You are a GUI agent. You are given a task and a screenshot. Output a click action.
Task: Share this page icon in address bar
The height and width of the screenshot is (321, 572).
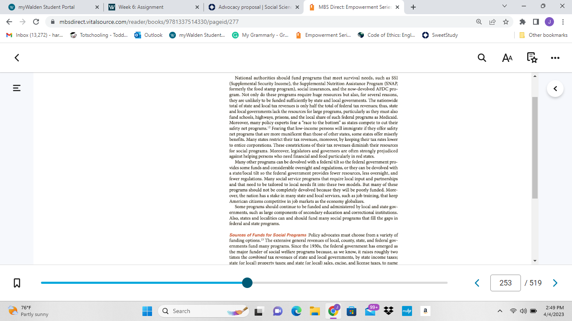[x=492, y=22]
